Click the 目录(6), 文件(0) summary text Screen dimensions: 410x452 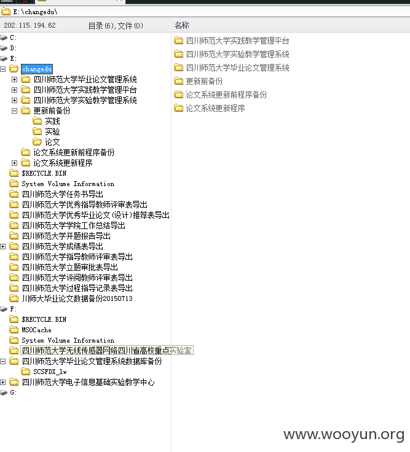[116, 26]
